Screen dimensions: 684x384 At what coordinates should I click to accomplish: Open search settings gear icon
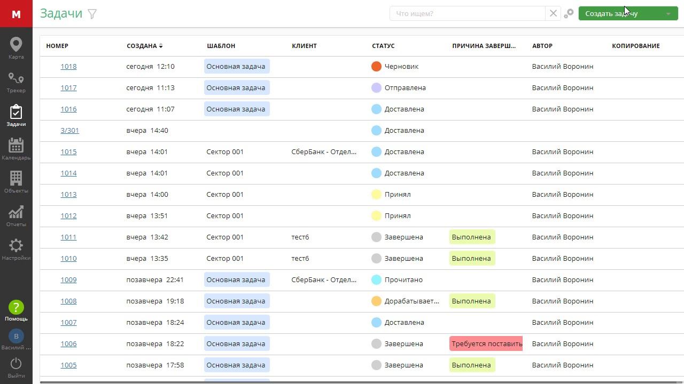click(569, 13)
